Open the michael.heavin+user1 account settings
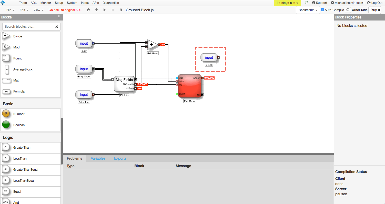385x204 pixels. [x=348, y=3]
